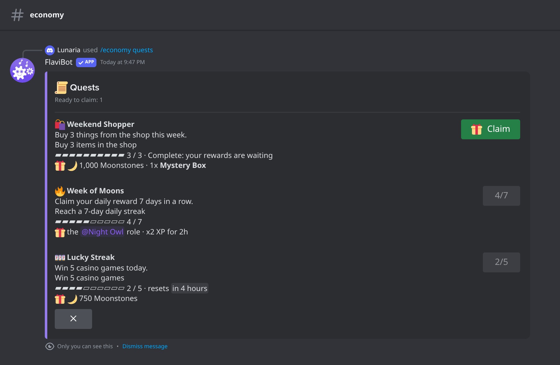
Task: Click the '750 Moonstones' reward text
Action: (108, 298)
